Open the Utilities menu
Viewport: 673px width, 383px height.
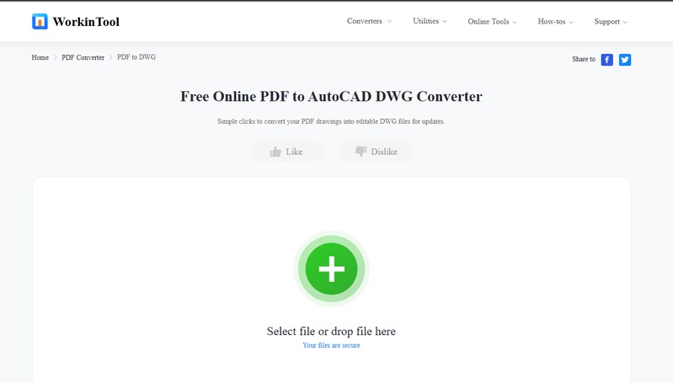[x=430, y=21]
